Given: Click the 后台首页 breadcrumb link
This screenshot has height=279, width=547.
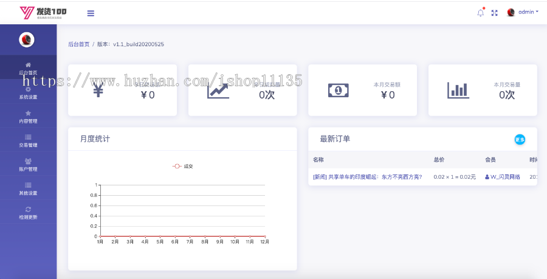Looking at the screenshot, I should [79, 44].
